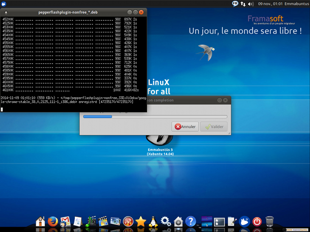Open the yellow star favorites dock icon
Image resolution: width=310 pixels, height=232 pixels.
coord(141,221)
